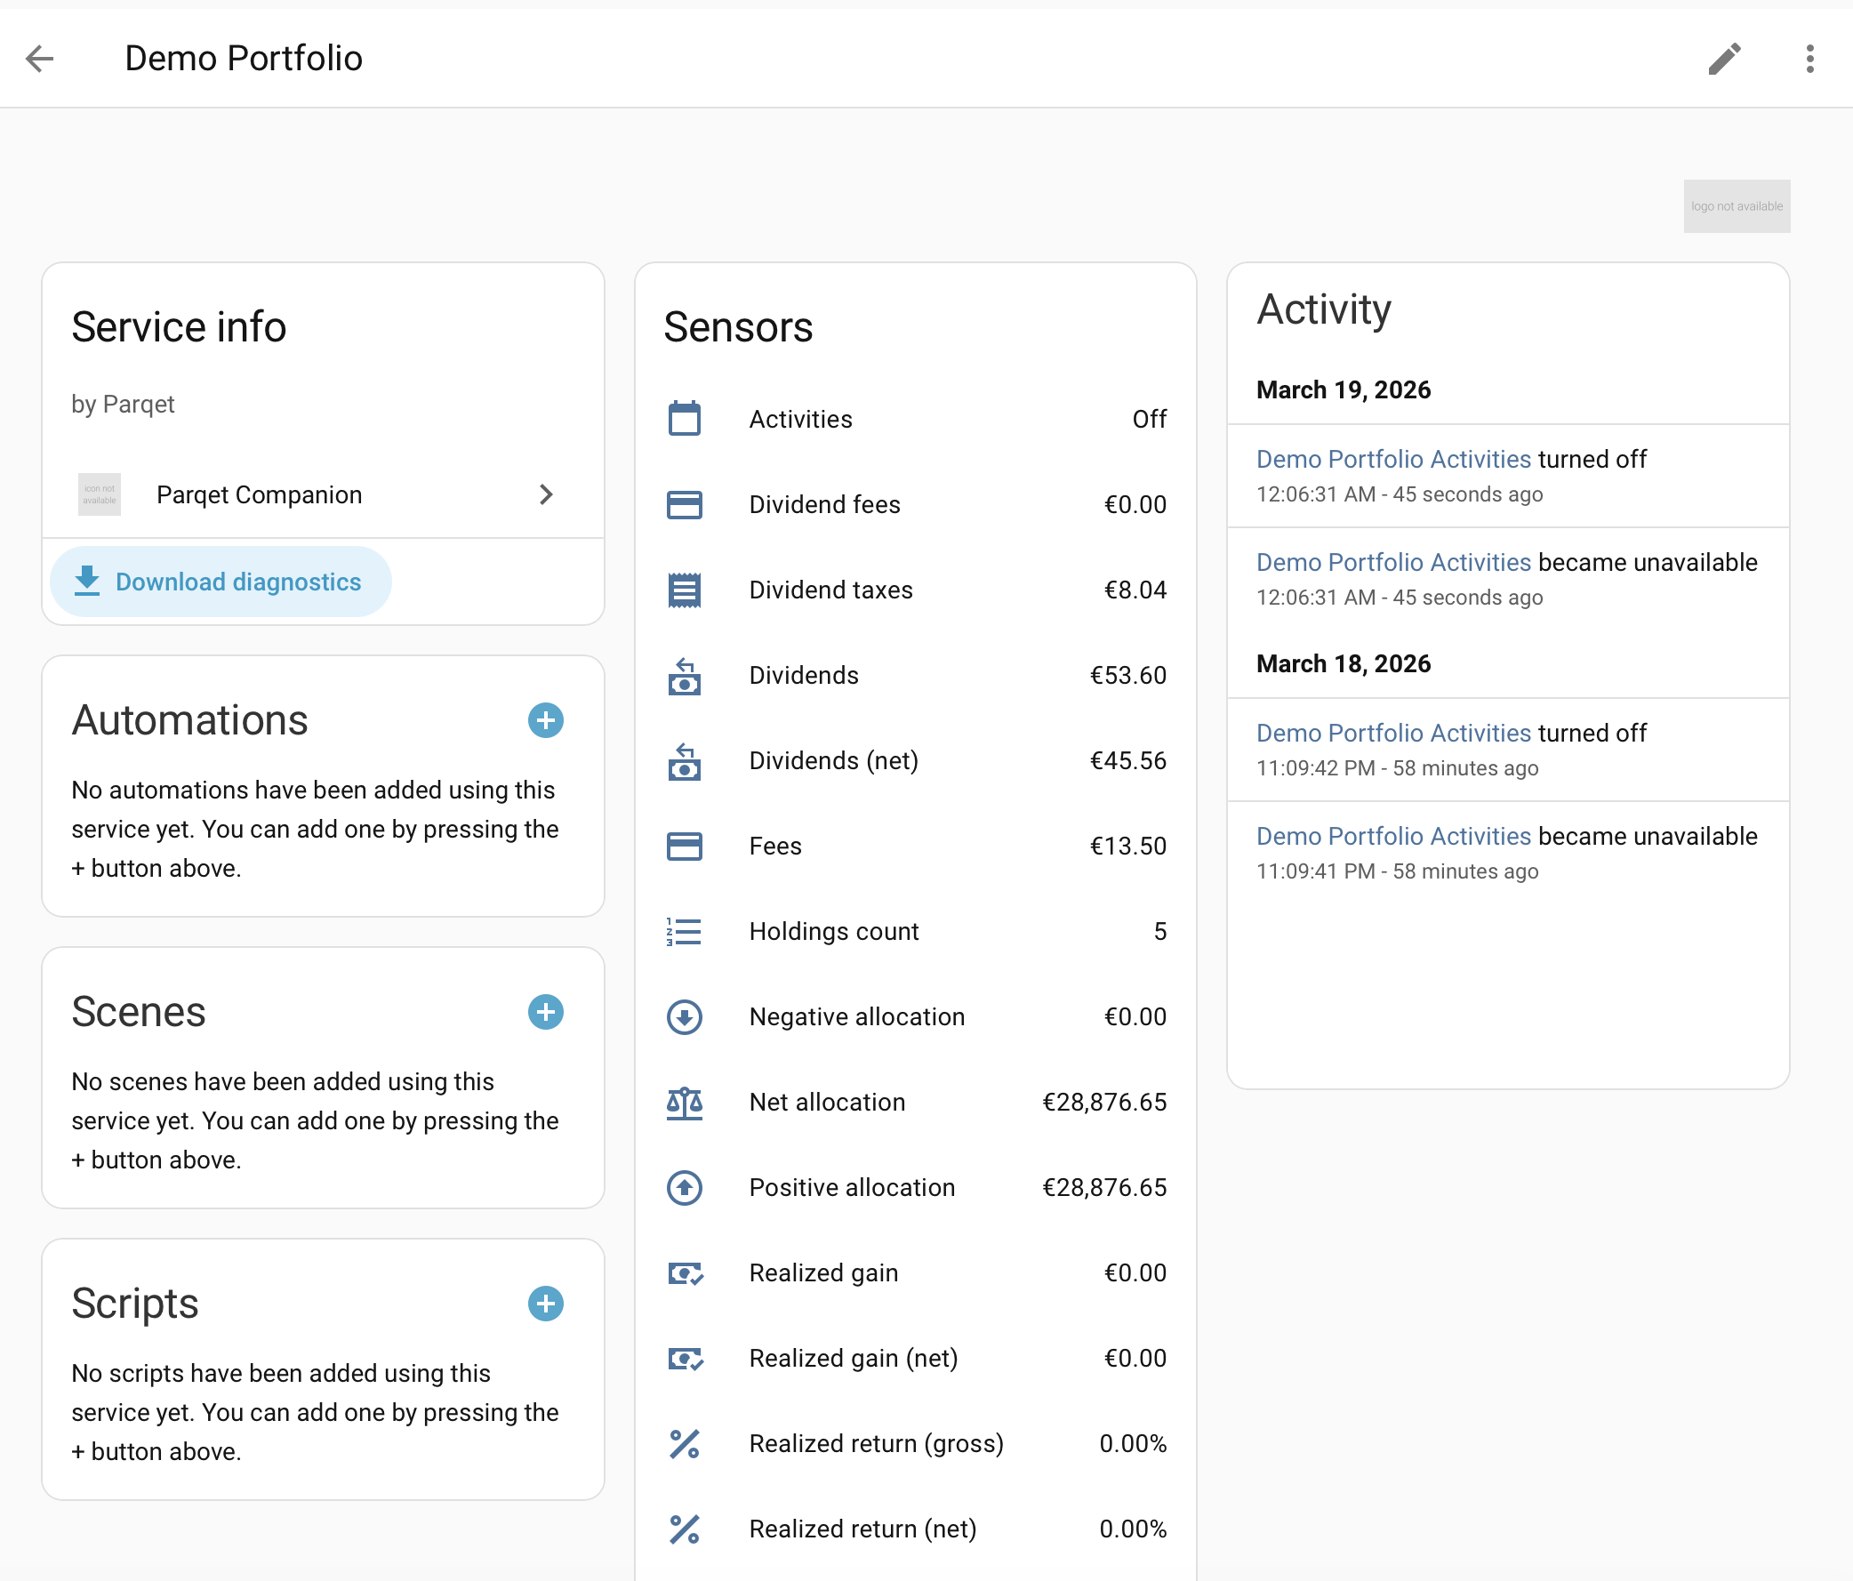Screen dimensions: 1853x1581
Task: Open first Demo Portfolio Activities turned off link
Action: (1392, 460)
